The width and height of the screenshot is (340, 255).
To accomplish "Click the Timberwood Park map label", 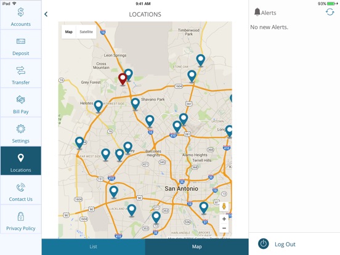I will [188, 32].
